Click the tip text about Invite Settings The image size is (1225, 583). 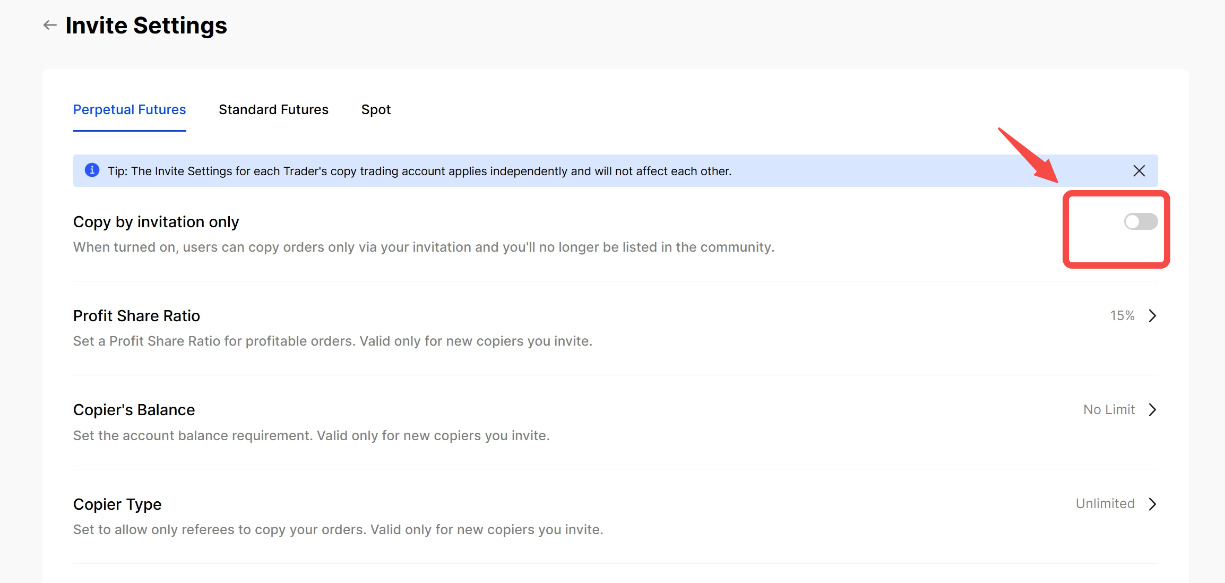[419, 171]
